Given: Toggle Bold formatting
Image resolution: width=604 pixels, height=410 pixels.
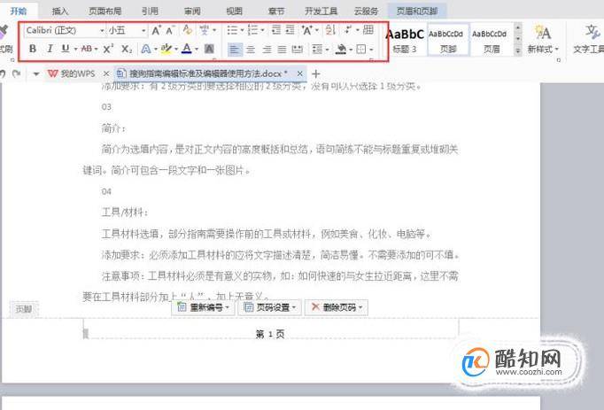Looking at the screenshot, I should point(33,49).
